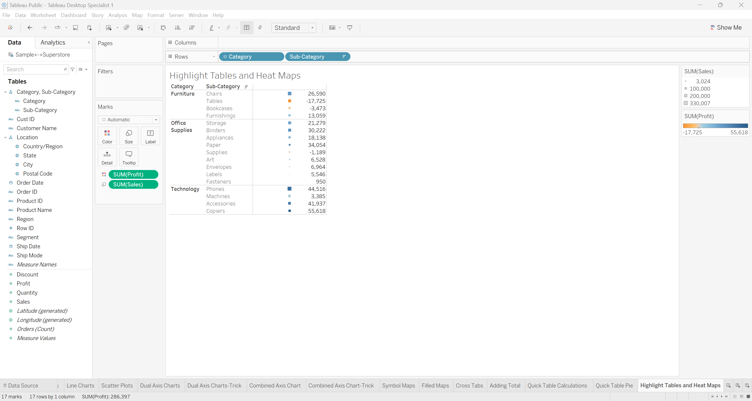Click the Presentation Mode icon
Viewport: 752px width, 401px height.
(x=350, y=28)
